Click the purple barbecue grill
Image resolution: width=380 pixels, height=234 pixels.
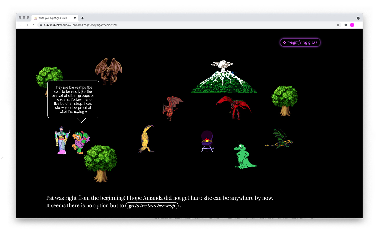207,141
